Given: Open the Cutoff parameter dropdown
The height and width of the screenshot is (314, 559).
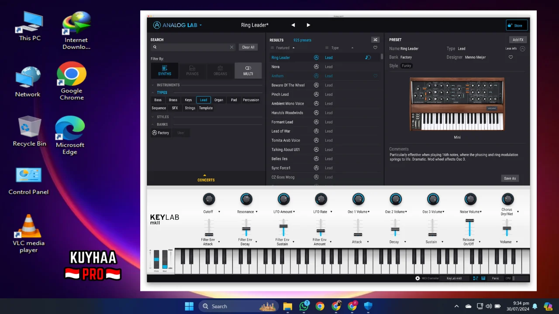Looking at the screenshot, I should click(219, 212).
